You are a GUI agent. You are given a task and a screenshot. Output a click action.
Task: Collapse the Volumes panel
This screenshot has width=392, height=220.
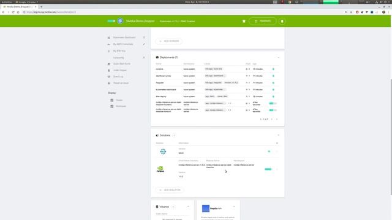click(188, 207)
